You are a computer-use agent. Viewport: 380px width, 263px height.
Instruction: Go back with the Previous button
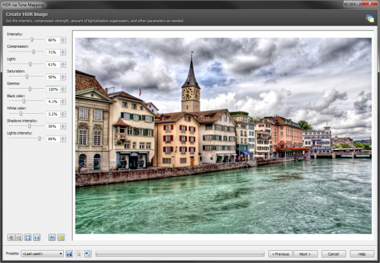pos(279,253)
